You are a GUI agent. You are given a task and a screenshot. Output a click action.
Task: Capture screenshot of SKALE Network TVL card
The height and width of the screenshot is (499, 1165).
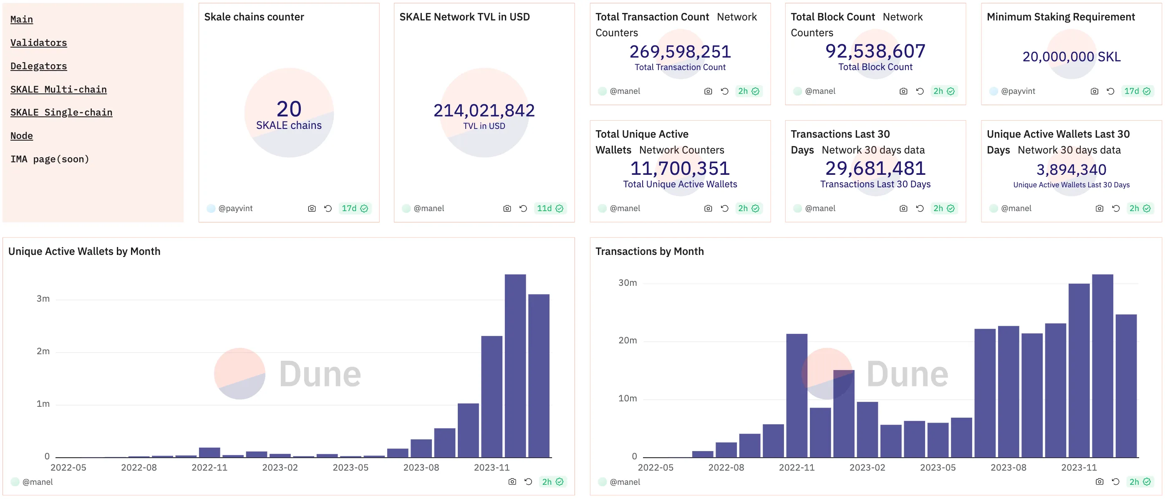click(x=507, y=209)
